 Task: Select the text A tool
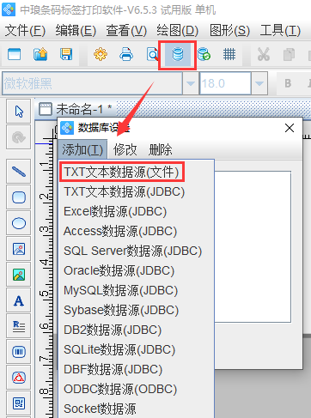click(x=19, y=300)
